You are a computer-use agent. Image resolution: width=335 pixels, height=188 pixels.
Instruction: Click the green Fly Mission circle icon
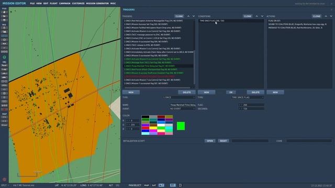[x=4, y=57]
